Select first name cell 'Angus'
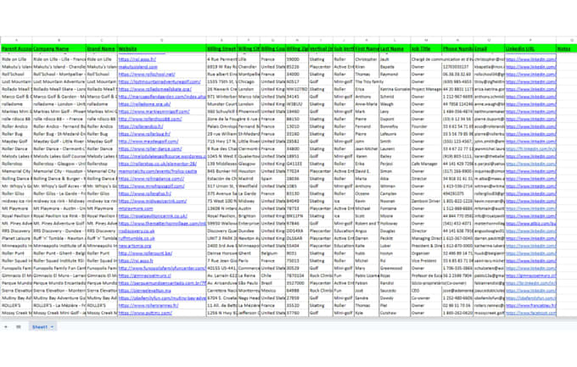The image size is (577, 367). click(367, 231)
